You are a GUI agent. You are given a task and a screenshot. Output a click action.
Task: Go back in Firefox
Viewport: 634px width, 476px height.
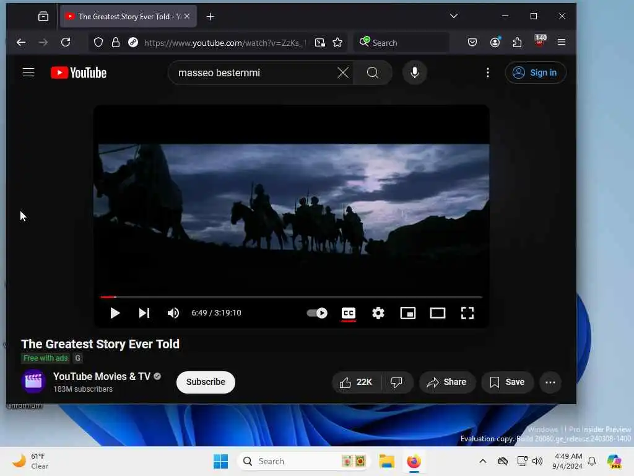(x=21, y=42)
